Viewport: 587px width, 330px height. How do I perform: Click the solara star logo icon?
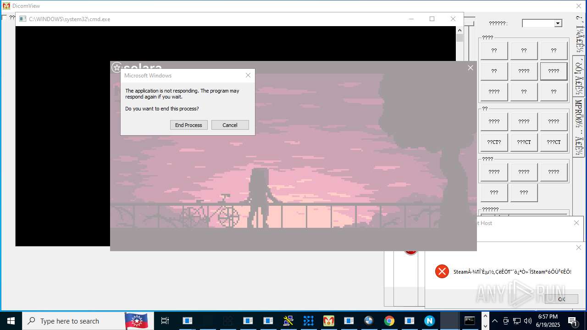tap(117, 67)
